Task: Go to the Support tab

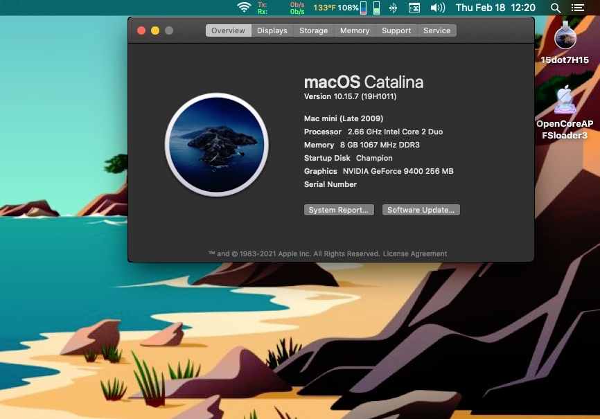Action: pyautogui.click(x=396, y=30)
